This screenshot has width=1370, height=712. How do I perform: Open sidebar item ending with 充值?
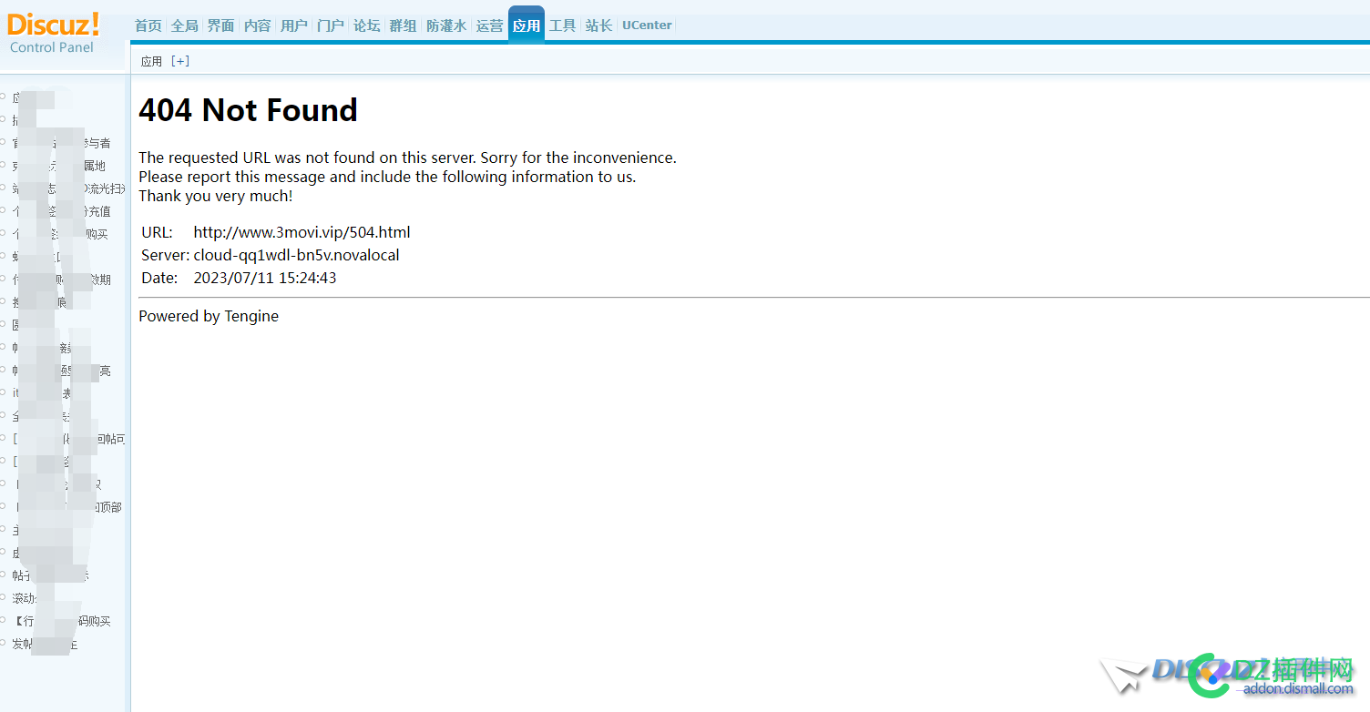62,211
